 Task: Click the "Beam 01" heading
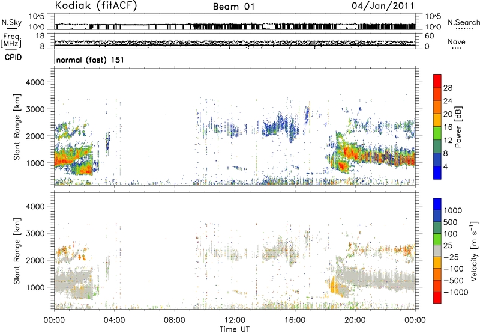pyautogui.click(x=233, y=7)
